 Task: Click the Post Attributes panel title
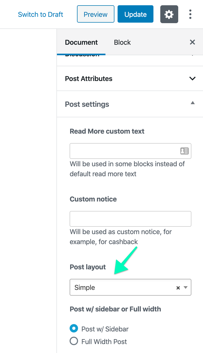tap(89, 79)
